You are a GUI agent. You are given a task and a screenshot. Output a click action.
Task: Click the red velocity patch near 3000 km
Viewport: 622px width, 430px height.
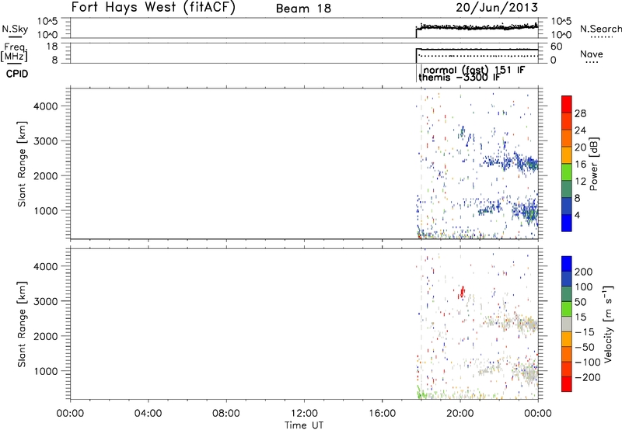pos(462,293)
